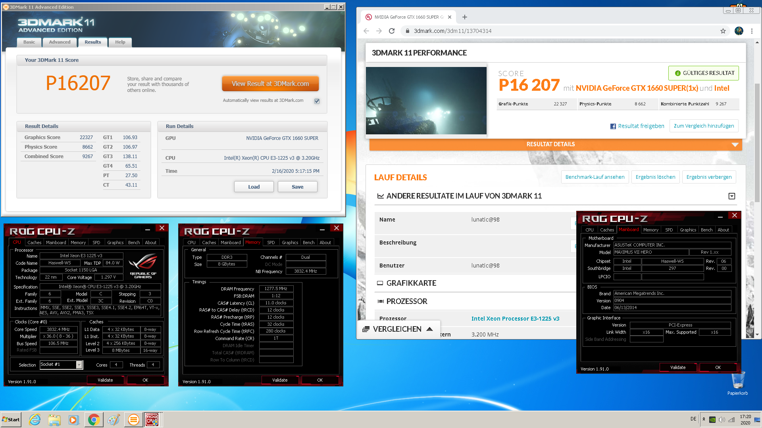
Task: Click Gültiges Resultat badge
Action: 703,73
